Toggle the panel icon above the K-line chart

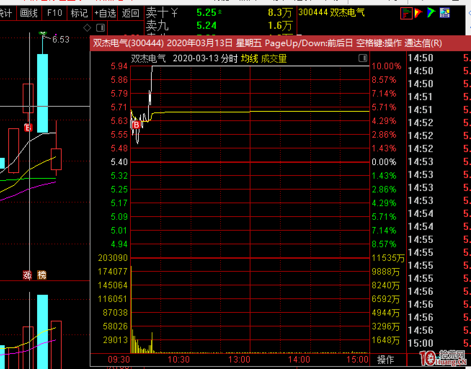coord(101,28)
